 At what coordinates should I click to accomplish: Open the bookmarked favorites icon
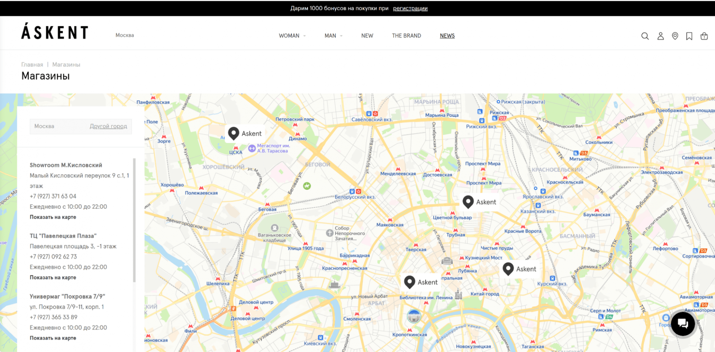coord(689,36)
